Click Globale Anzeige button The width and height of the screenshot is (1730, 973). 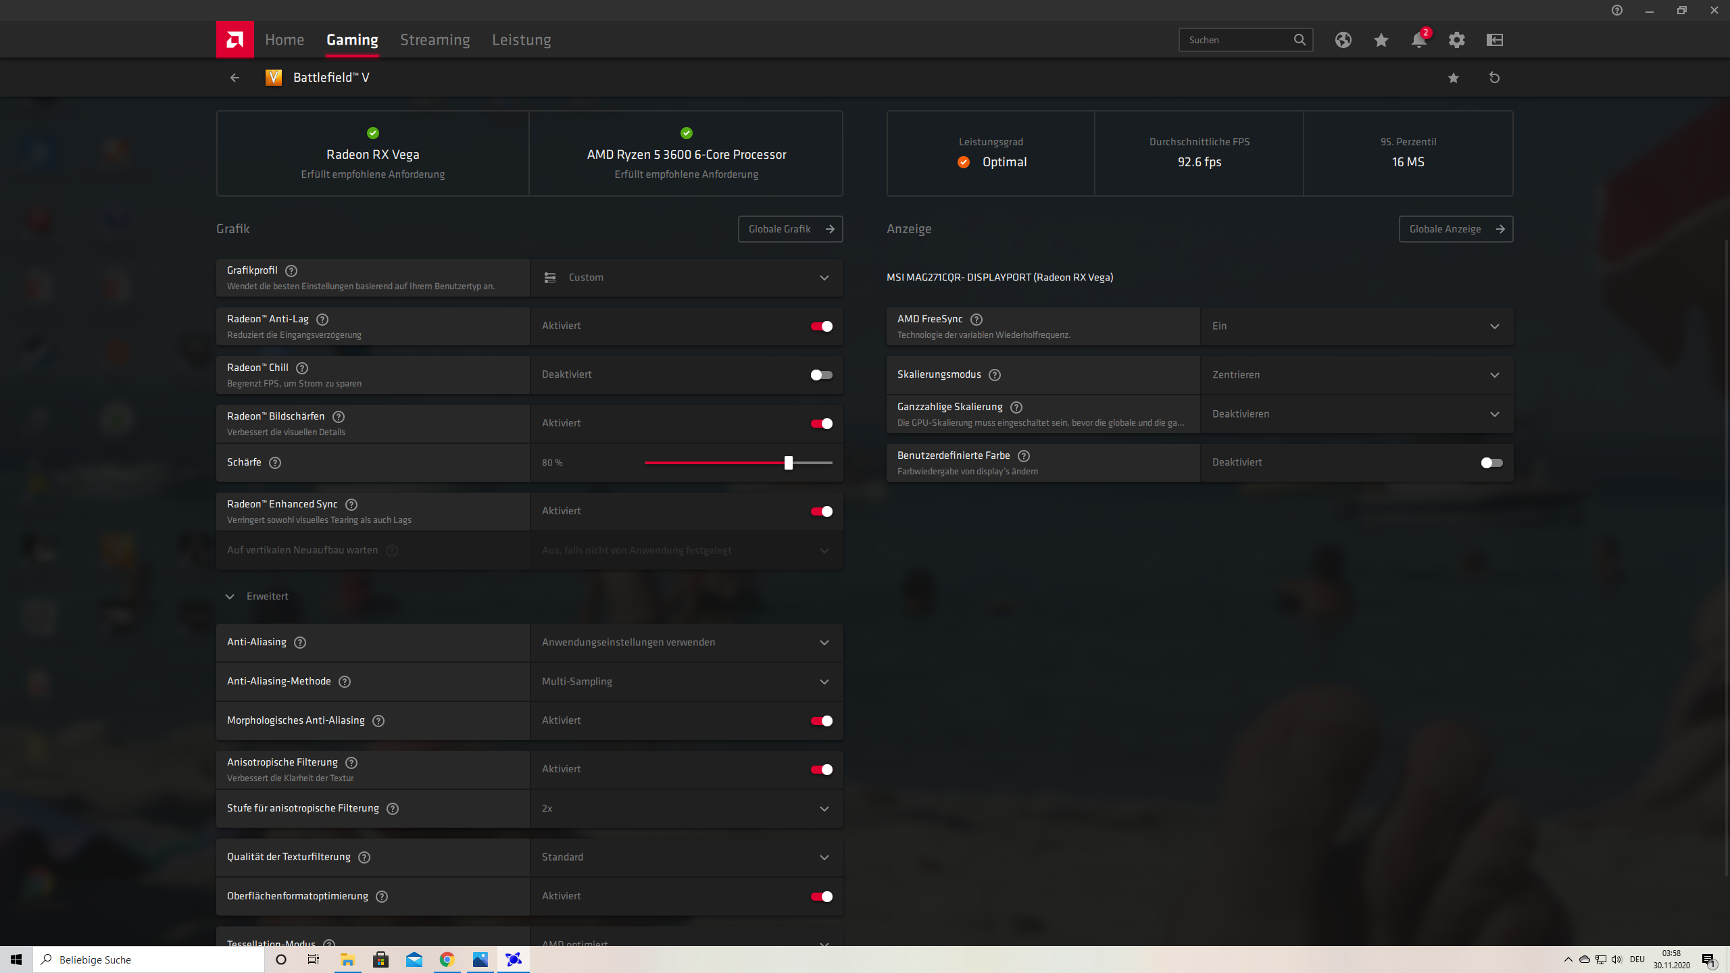click(1455, 229)
